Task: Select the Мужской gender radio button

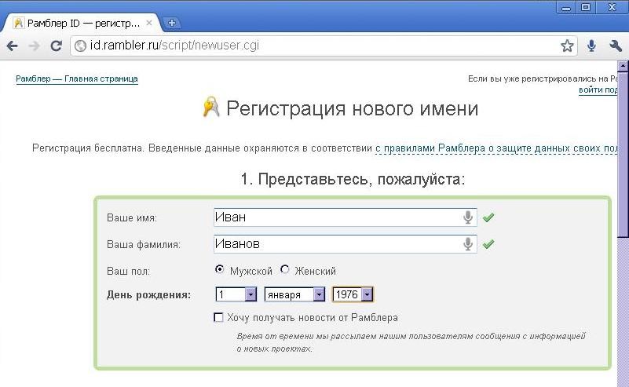Action: point(219,269)
